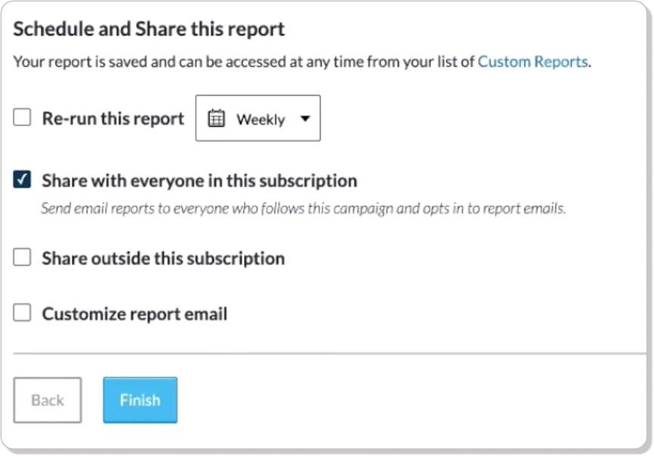Click blank space right of Weekly dropdown
The image size is (654, 456).
click(480, 119)
